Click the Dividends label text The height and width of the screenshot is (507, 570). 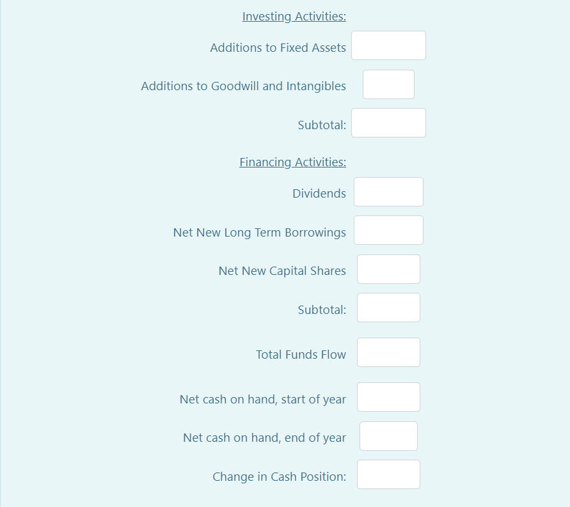click(319, 193)
